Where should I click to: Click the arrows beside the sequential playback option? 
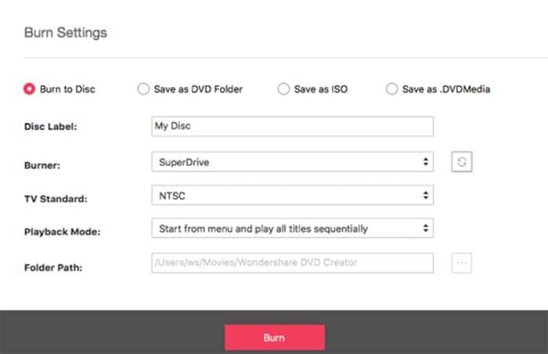[425, 228]
